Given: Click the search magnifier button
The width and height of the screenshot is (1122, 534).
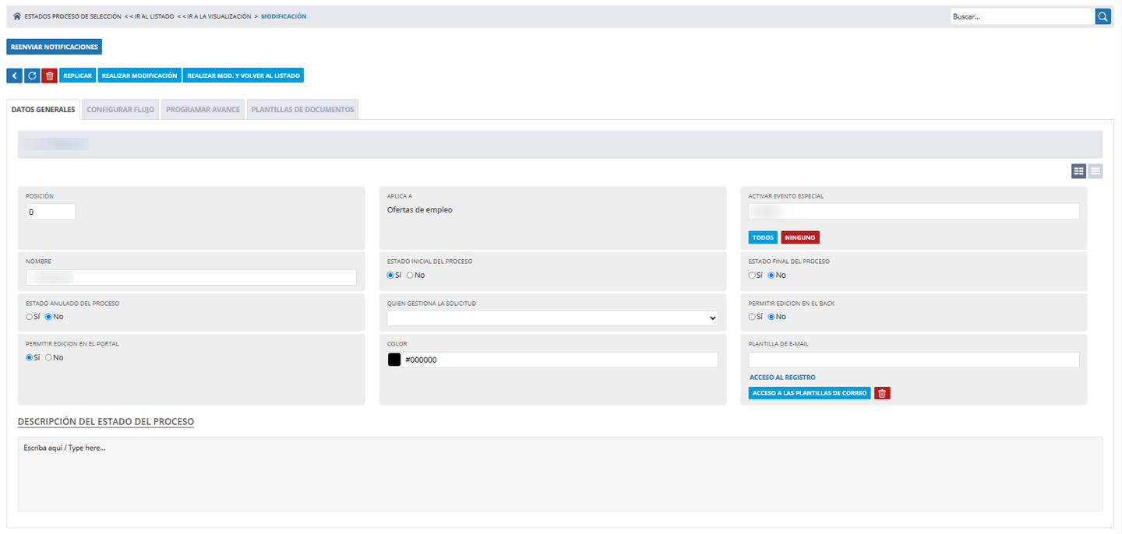Looking at the screenshot, I should coord(1103,16).
